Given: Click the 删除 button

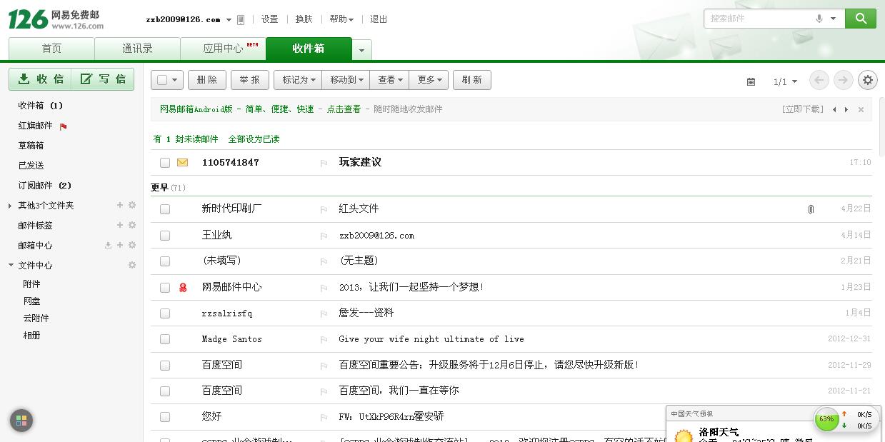Looking at the screenshot, I should 207,80.
